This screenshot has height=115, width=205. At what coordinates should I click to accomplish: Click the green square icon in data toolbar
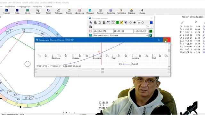[x=117, y=23]
